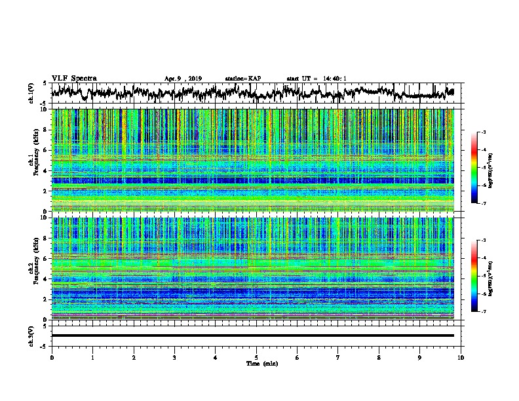This screenshot has width=519, height=401.
Task: Click the "10" tick on ch.2 frequency axis
Action: click(x=45, y=218)
